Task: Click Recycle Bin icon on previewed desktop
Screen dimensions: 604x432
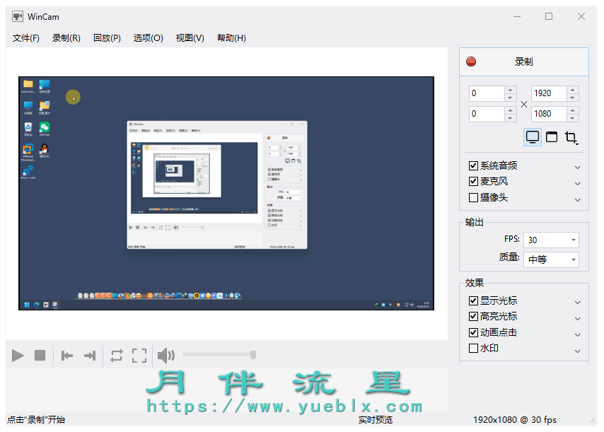Action: 28,127
